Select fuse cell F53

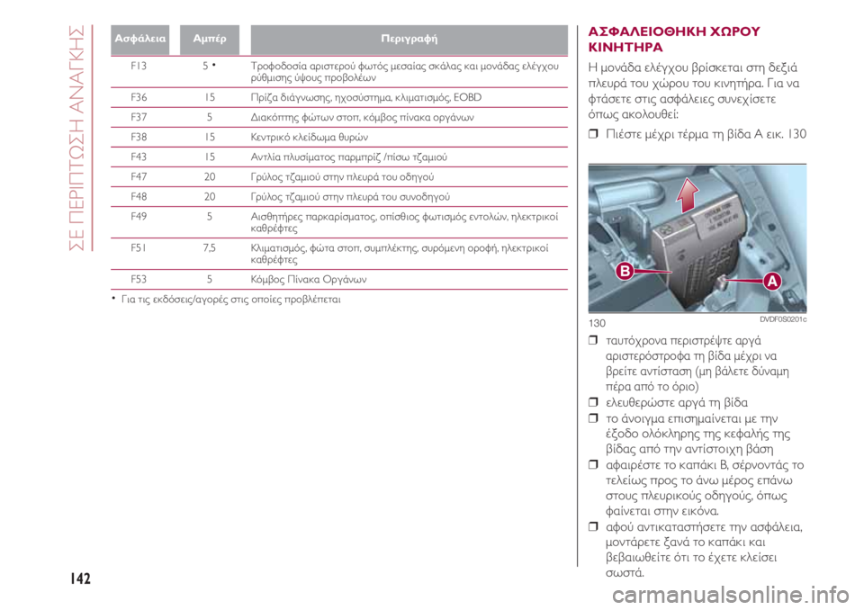[139, 280]
